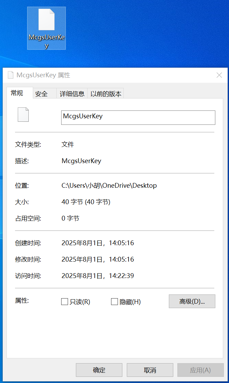This screenshot has height=383, width=229.
Task: Switch to the 常规 tab
Action: pos(17,93)
